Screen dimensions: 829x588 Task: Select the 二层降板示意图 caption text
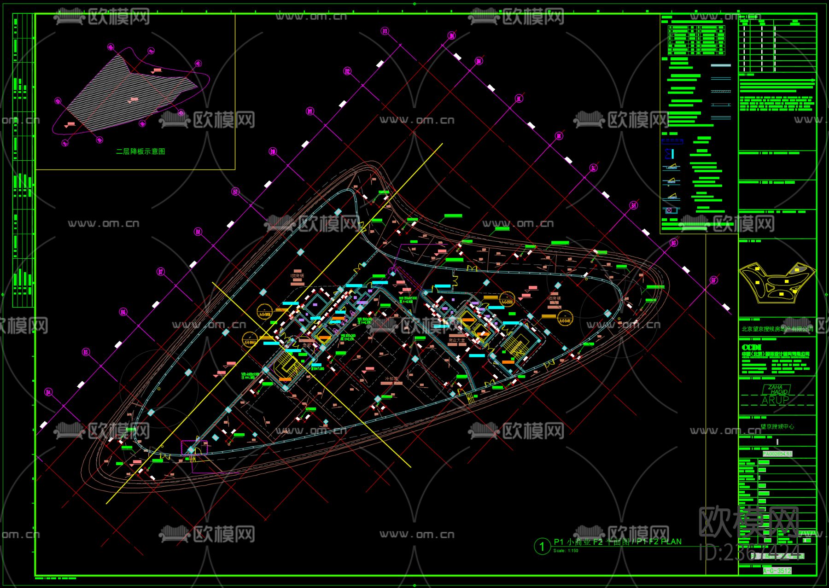pos(140,151)
